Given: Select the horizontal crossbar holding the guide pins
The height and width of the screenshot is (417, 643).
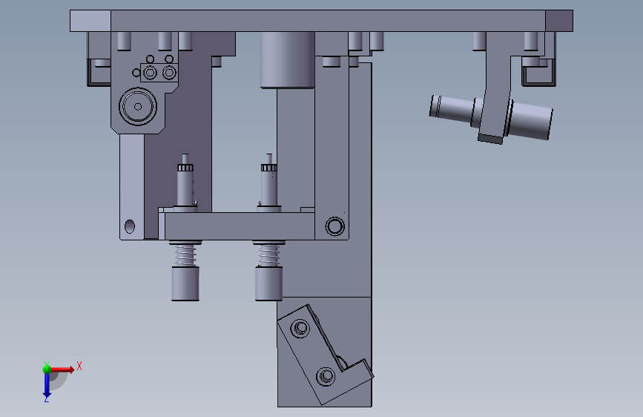Looking at the screenshot, I should click(x=240, y=226).
